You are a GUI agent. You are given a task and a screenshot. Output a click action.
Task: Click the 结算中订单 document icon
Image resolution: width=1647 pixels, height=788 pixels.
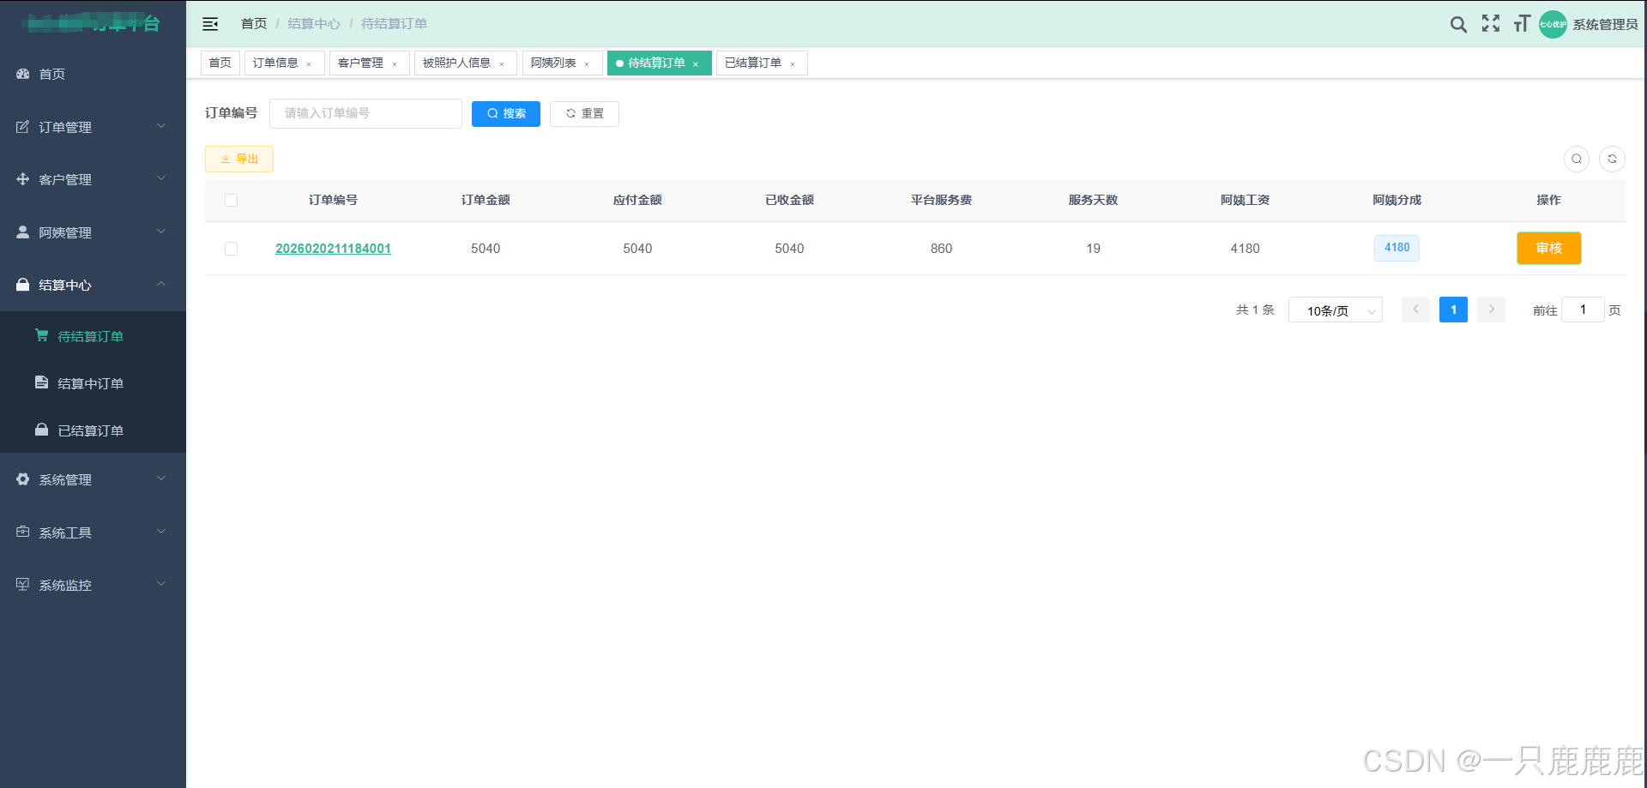click(x=42, y=382)
